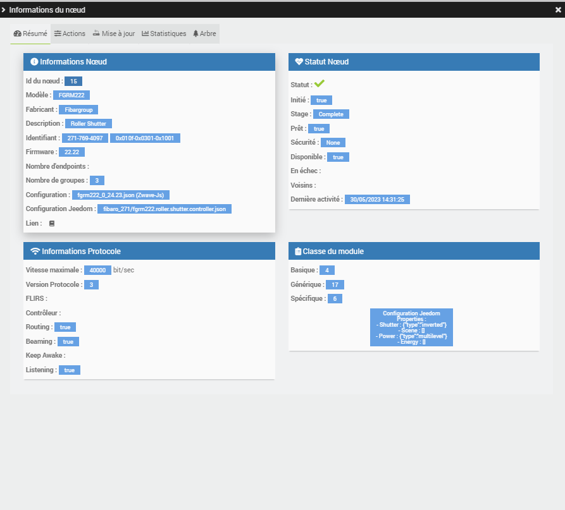Viewport: 565px width, 510px height.
Task: Select node id badge 15
Action: [73, 82]
